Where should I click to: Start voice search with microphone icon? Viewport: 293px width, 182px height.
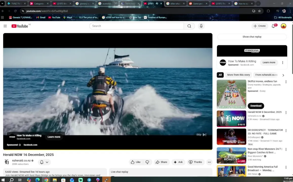click(x=201, y=26)
